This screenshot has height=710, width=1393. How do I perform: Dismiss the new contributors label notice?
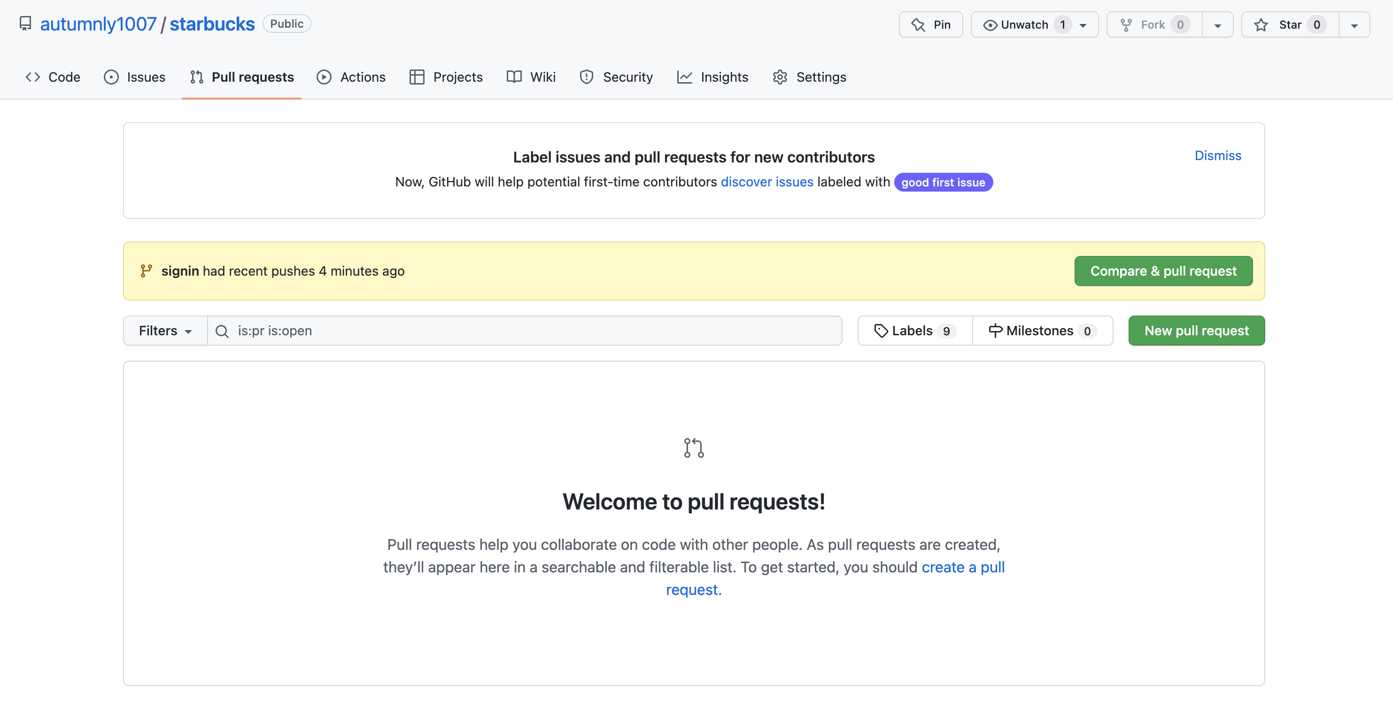[x=1218, y=156]
